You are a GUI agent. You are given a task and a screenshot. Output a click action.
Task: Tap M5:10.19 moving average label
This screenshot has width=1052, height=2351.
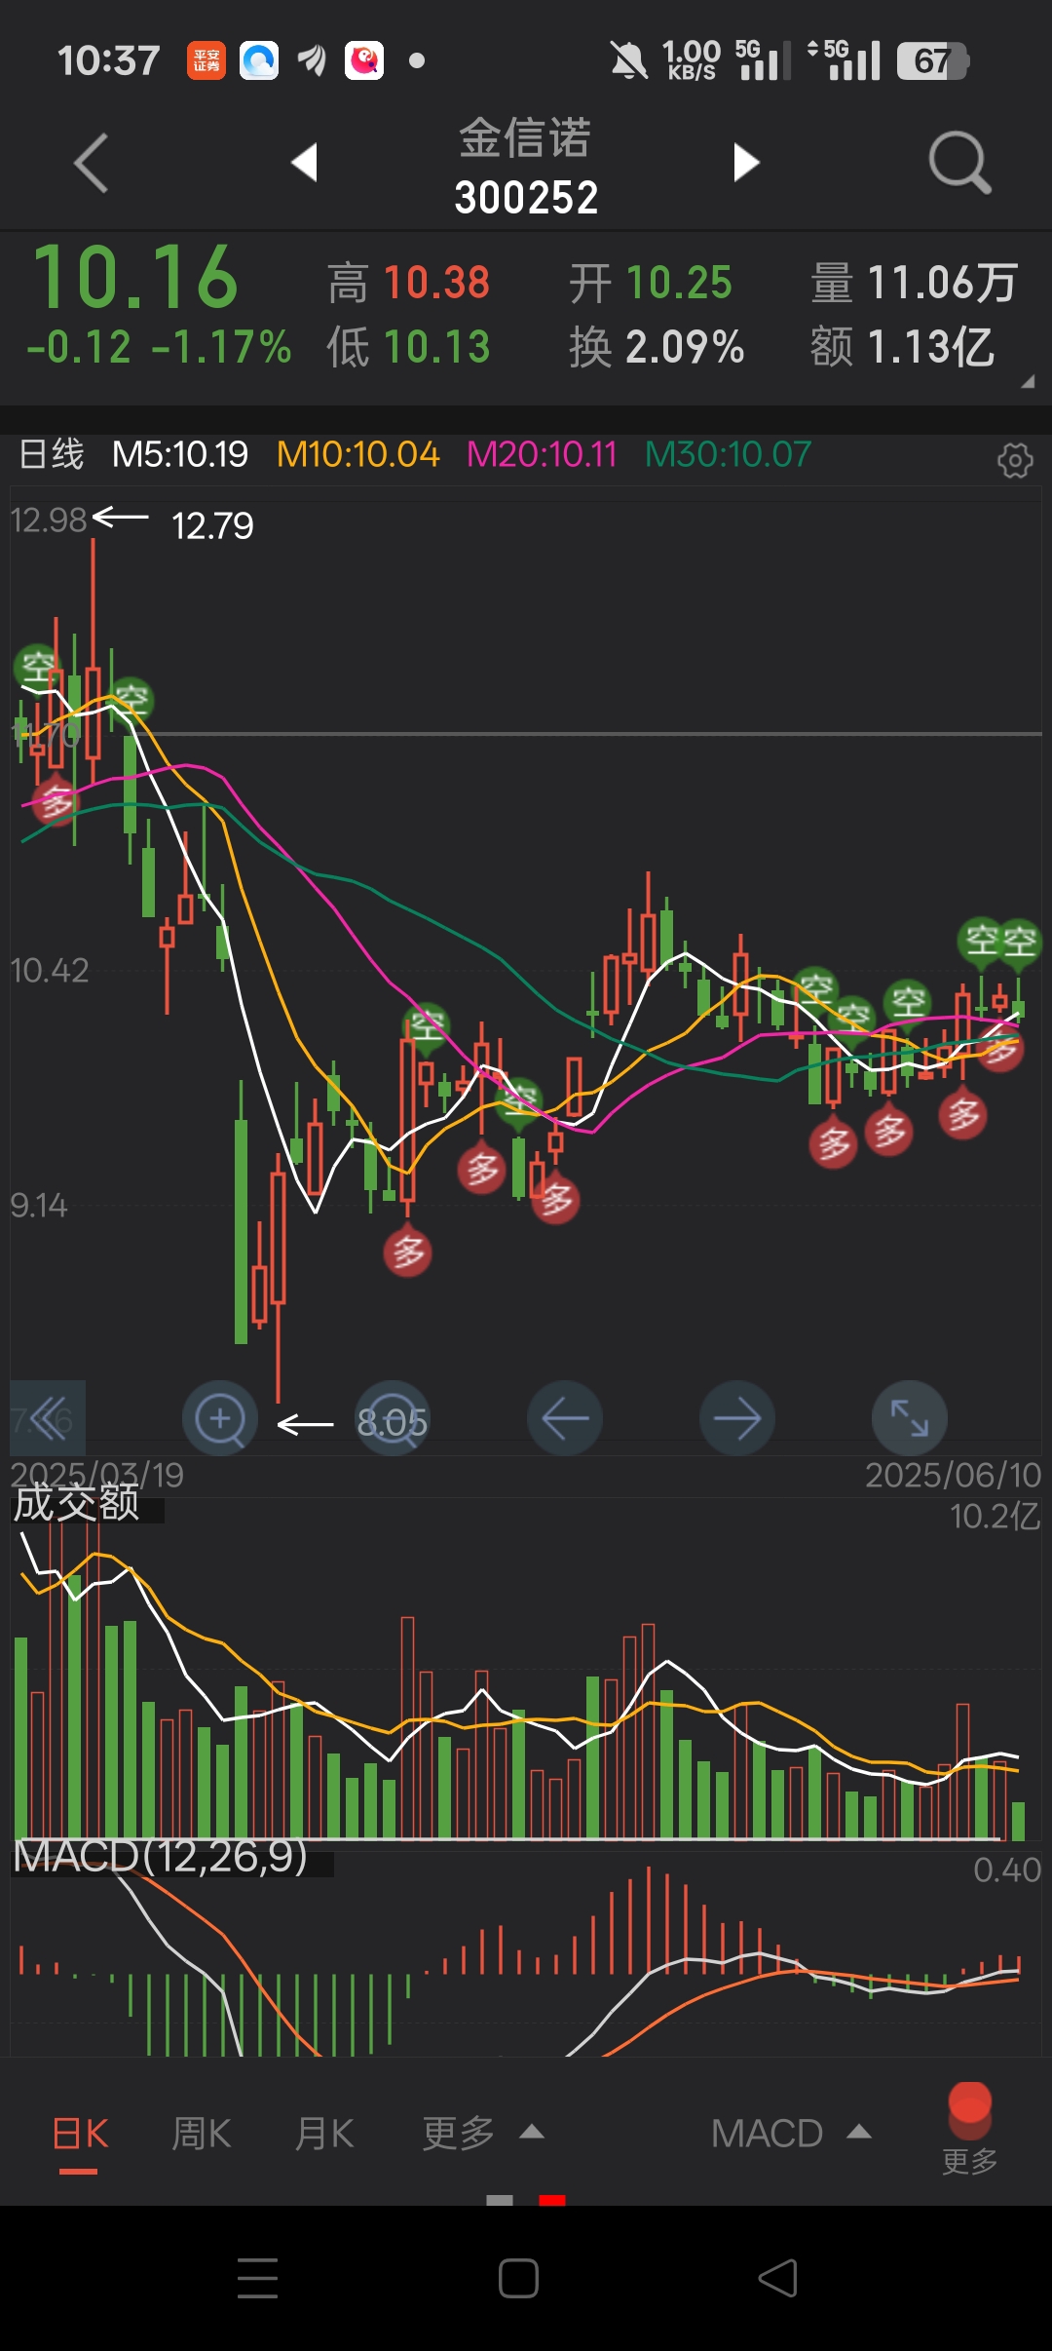[180, 454]
